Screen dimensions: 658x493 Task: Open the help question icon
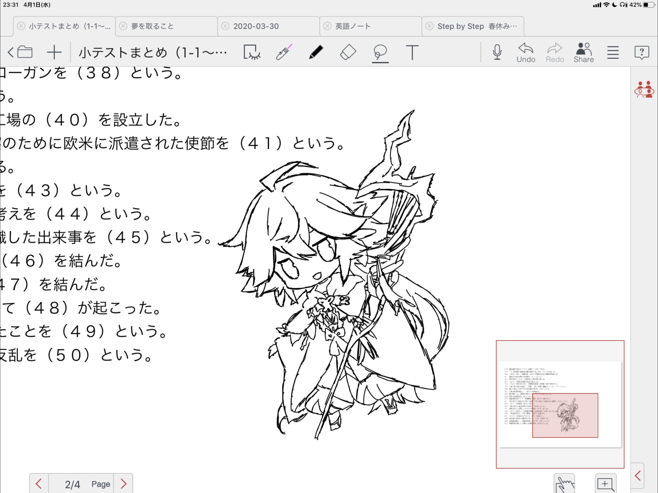(641, 53)
